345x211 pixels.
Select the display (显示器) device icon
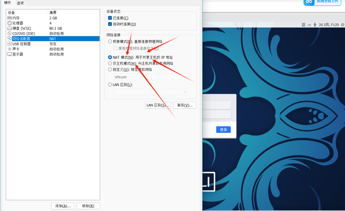tap(9, 54)
